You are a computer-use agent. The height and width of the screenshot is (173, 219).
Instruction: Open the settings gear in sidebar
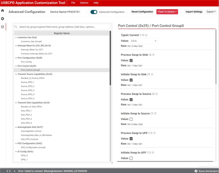coord(3,18)
